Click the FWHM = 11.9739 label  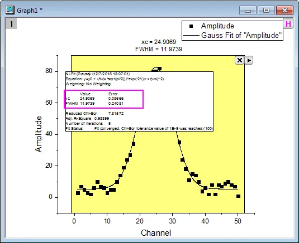159,49
